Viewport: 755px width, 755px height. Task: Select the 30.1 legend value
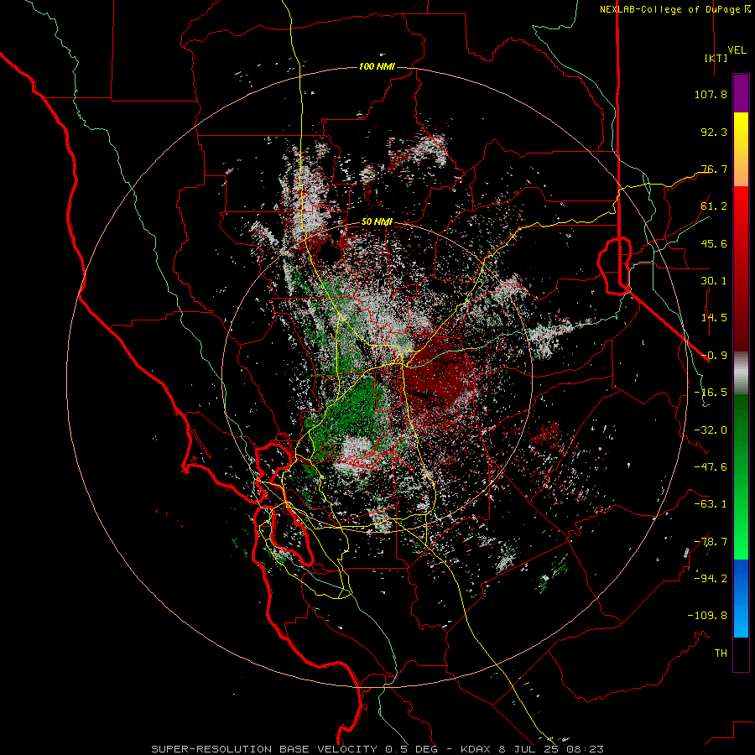pos(714,281)
